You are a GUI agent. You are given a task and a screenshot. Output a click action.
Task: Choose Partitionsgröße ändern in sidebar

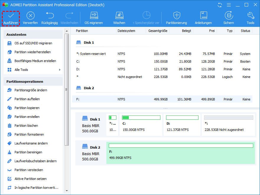[31, 90]
